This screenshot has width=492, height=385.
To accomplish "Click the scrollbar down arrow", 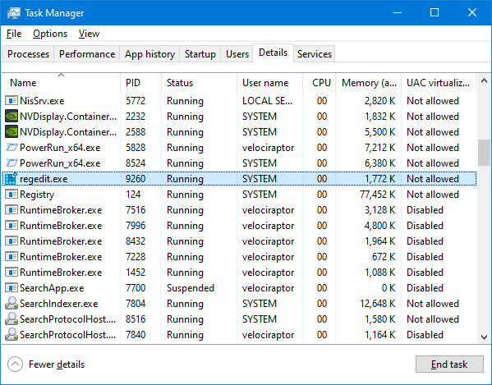I will [x=484, y=337].
